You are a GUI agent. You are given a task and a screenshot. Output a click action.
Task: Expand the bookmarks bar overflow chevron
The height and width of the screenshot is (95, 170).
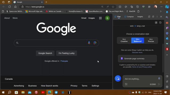161,11
